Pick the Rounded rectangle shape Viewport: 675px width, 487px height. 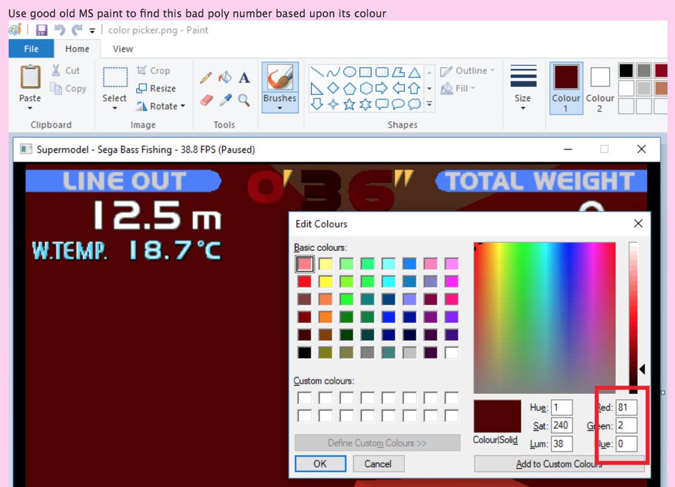[382, 72]
